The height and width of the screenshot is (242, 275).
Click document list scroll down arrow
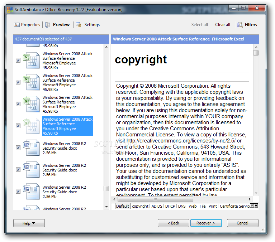point(106,207)
